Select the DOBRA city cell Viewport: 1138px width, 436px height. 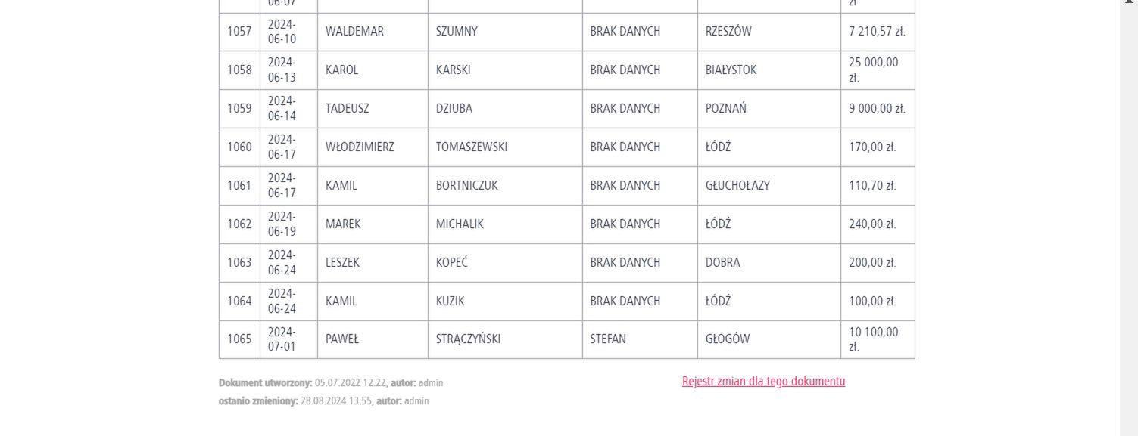[x=722, y=263]
